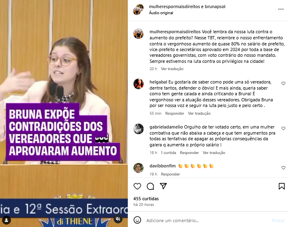Viewport: 288px width, 227px height.
Task: Reply to helgabal's comment
Action: (x=174, y=113)
